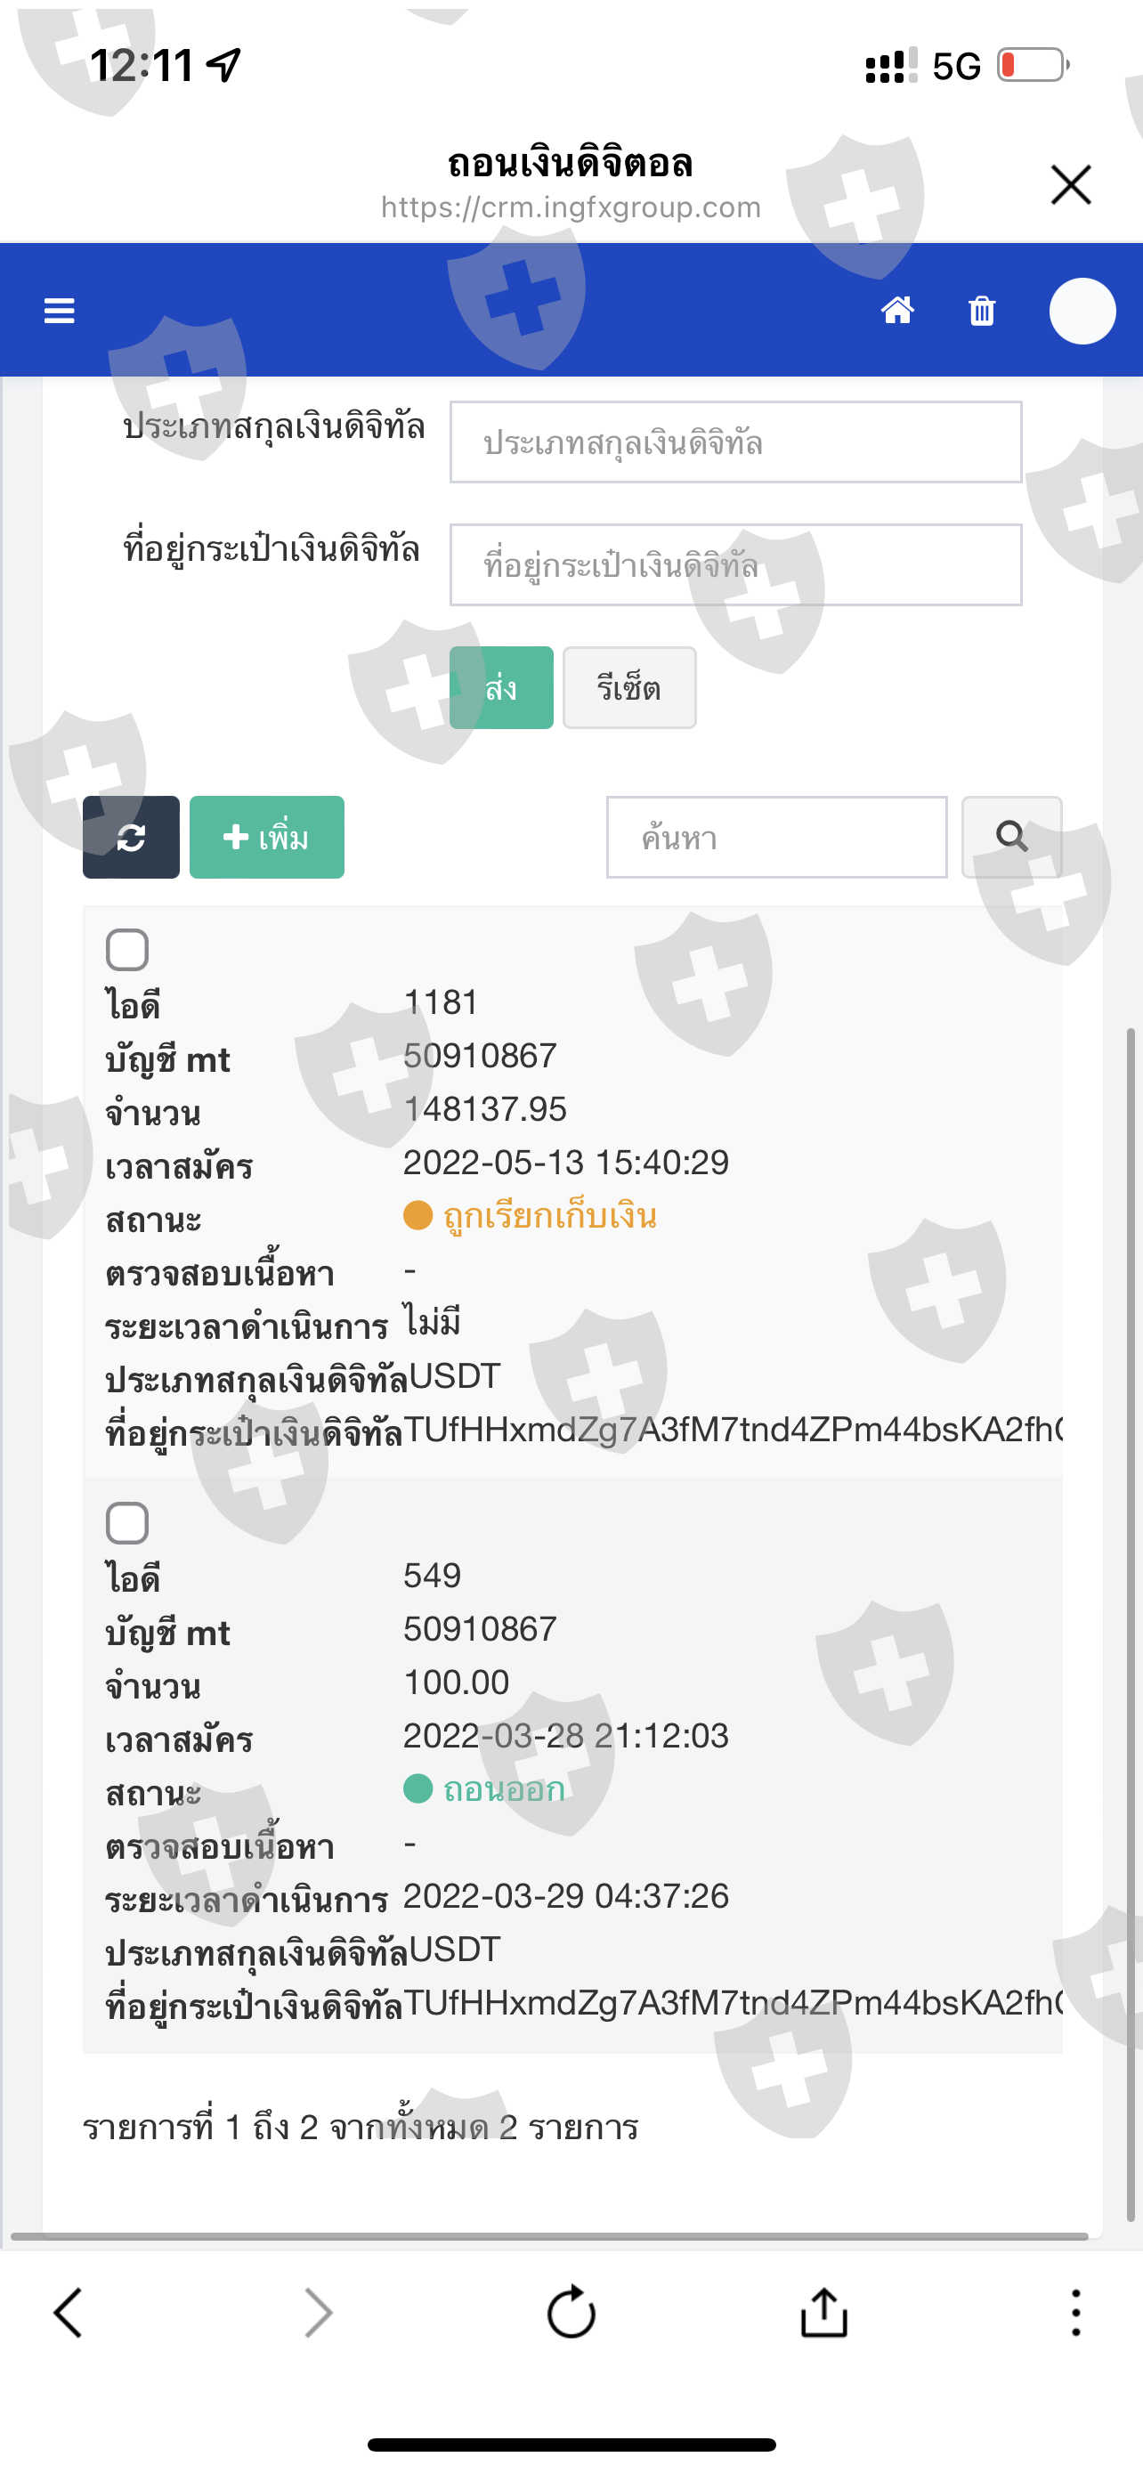Click the dark refresh list button
Image resolution: width=1143 pixels, height=2473 pixels.
point(131,837)
